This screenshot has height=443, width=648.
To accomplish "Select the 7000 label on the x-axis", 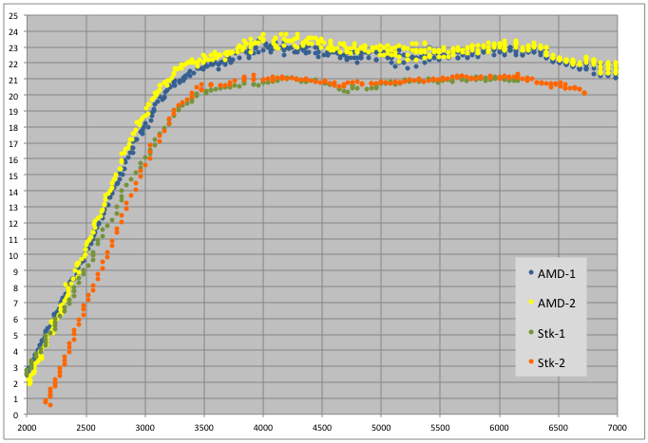I will (618, 428).
